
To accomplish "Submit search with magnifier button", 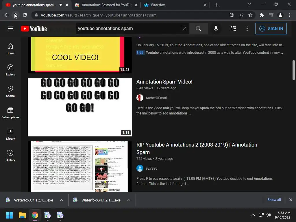I will point(198,29).
